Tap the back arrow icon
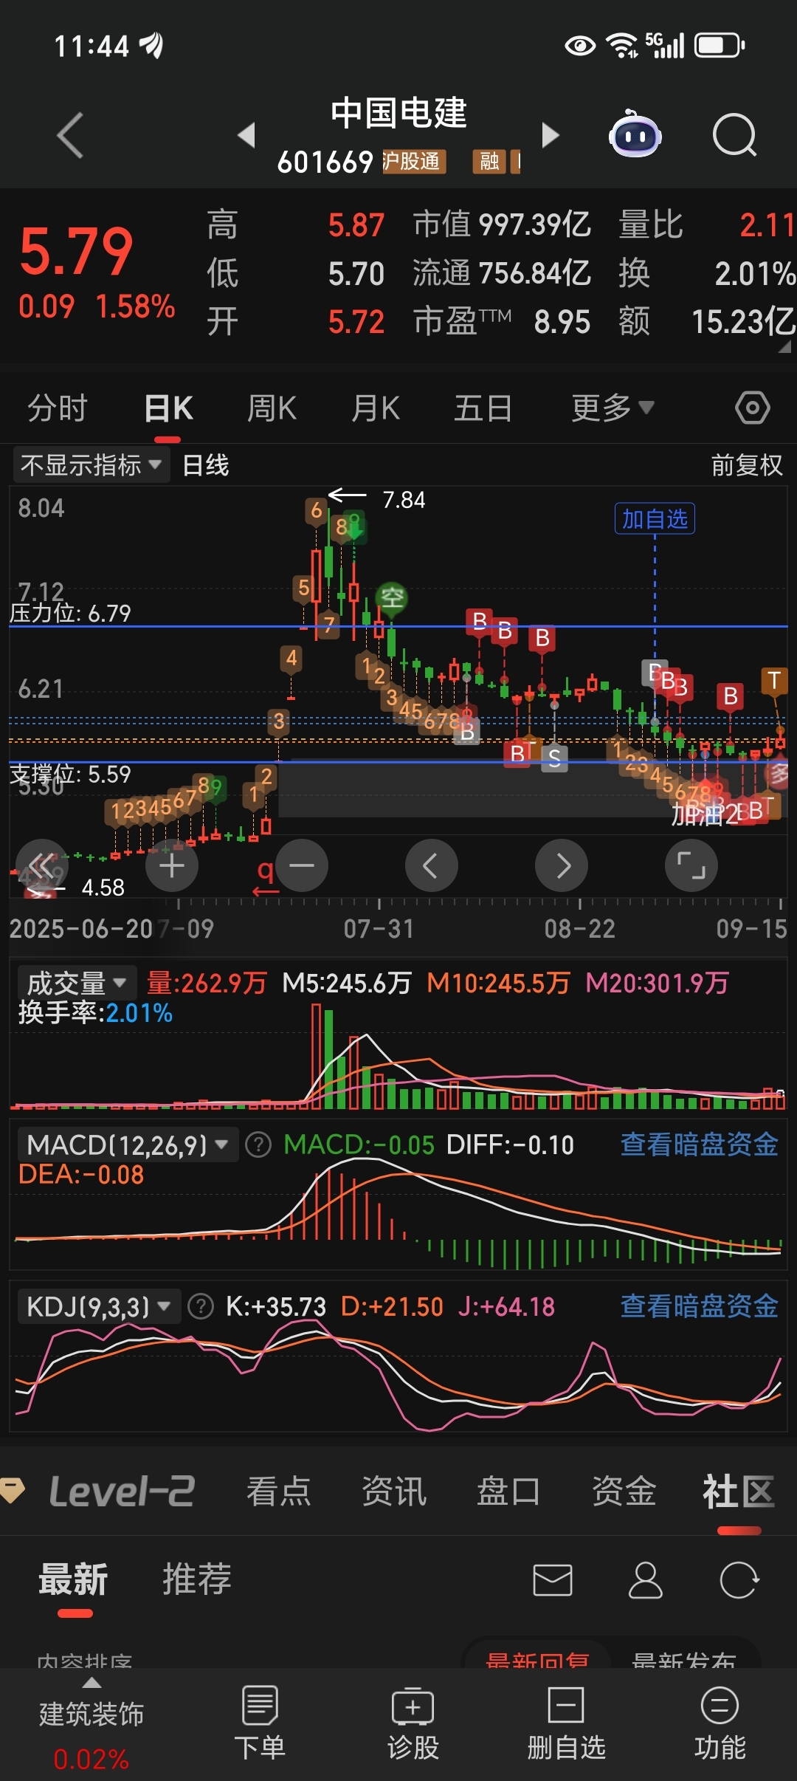Screen dimensions: 797x1781 [71, 135]
